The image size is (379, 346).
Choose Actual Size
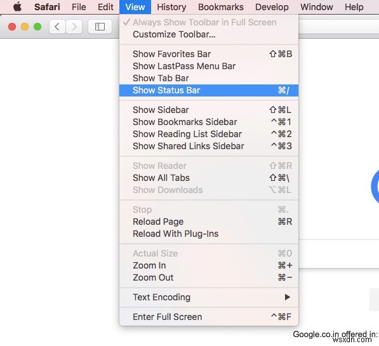(x=209, y=253)
